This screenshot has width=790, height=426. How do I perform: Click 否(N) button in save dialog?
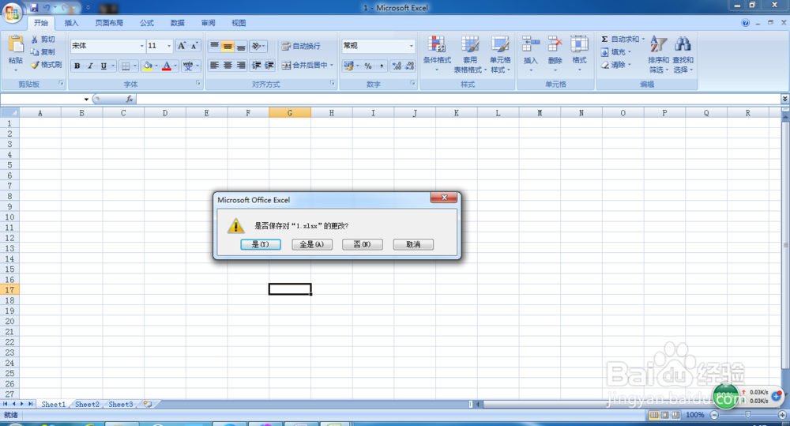[x=363, y=244]
